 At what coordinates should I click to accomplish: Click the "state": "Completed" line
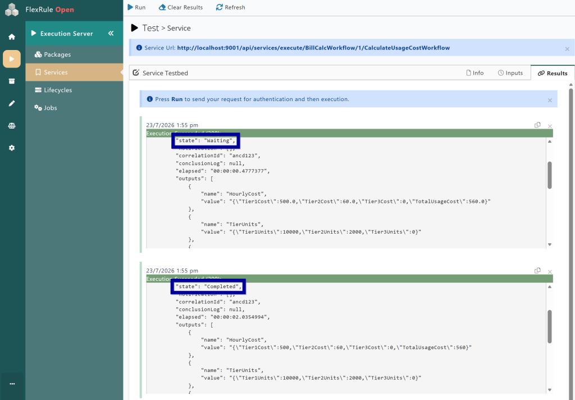coord(208,287)
